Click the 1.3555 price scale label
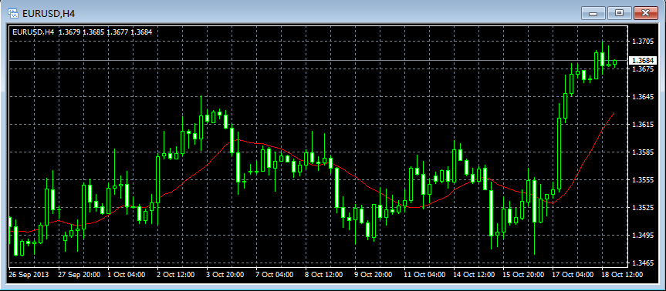The width and height of the screenshot is (666, 291). tap(643, 180)
